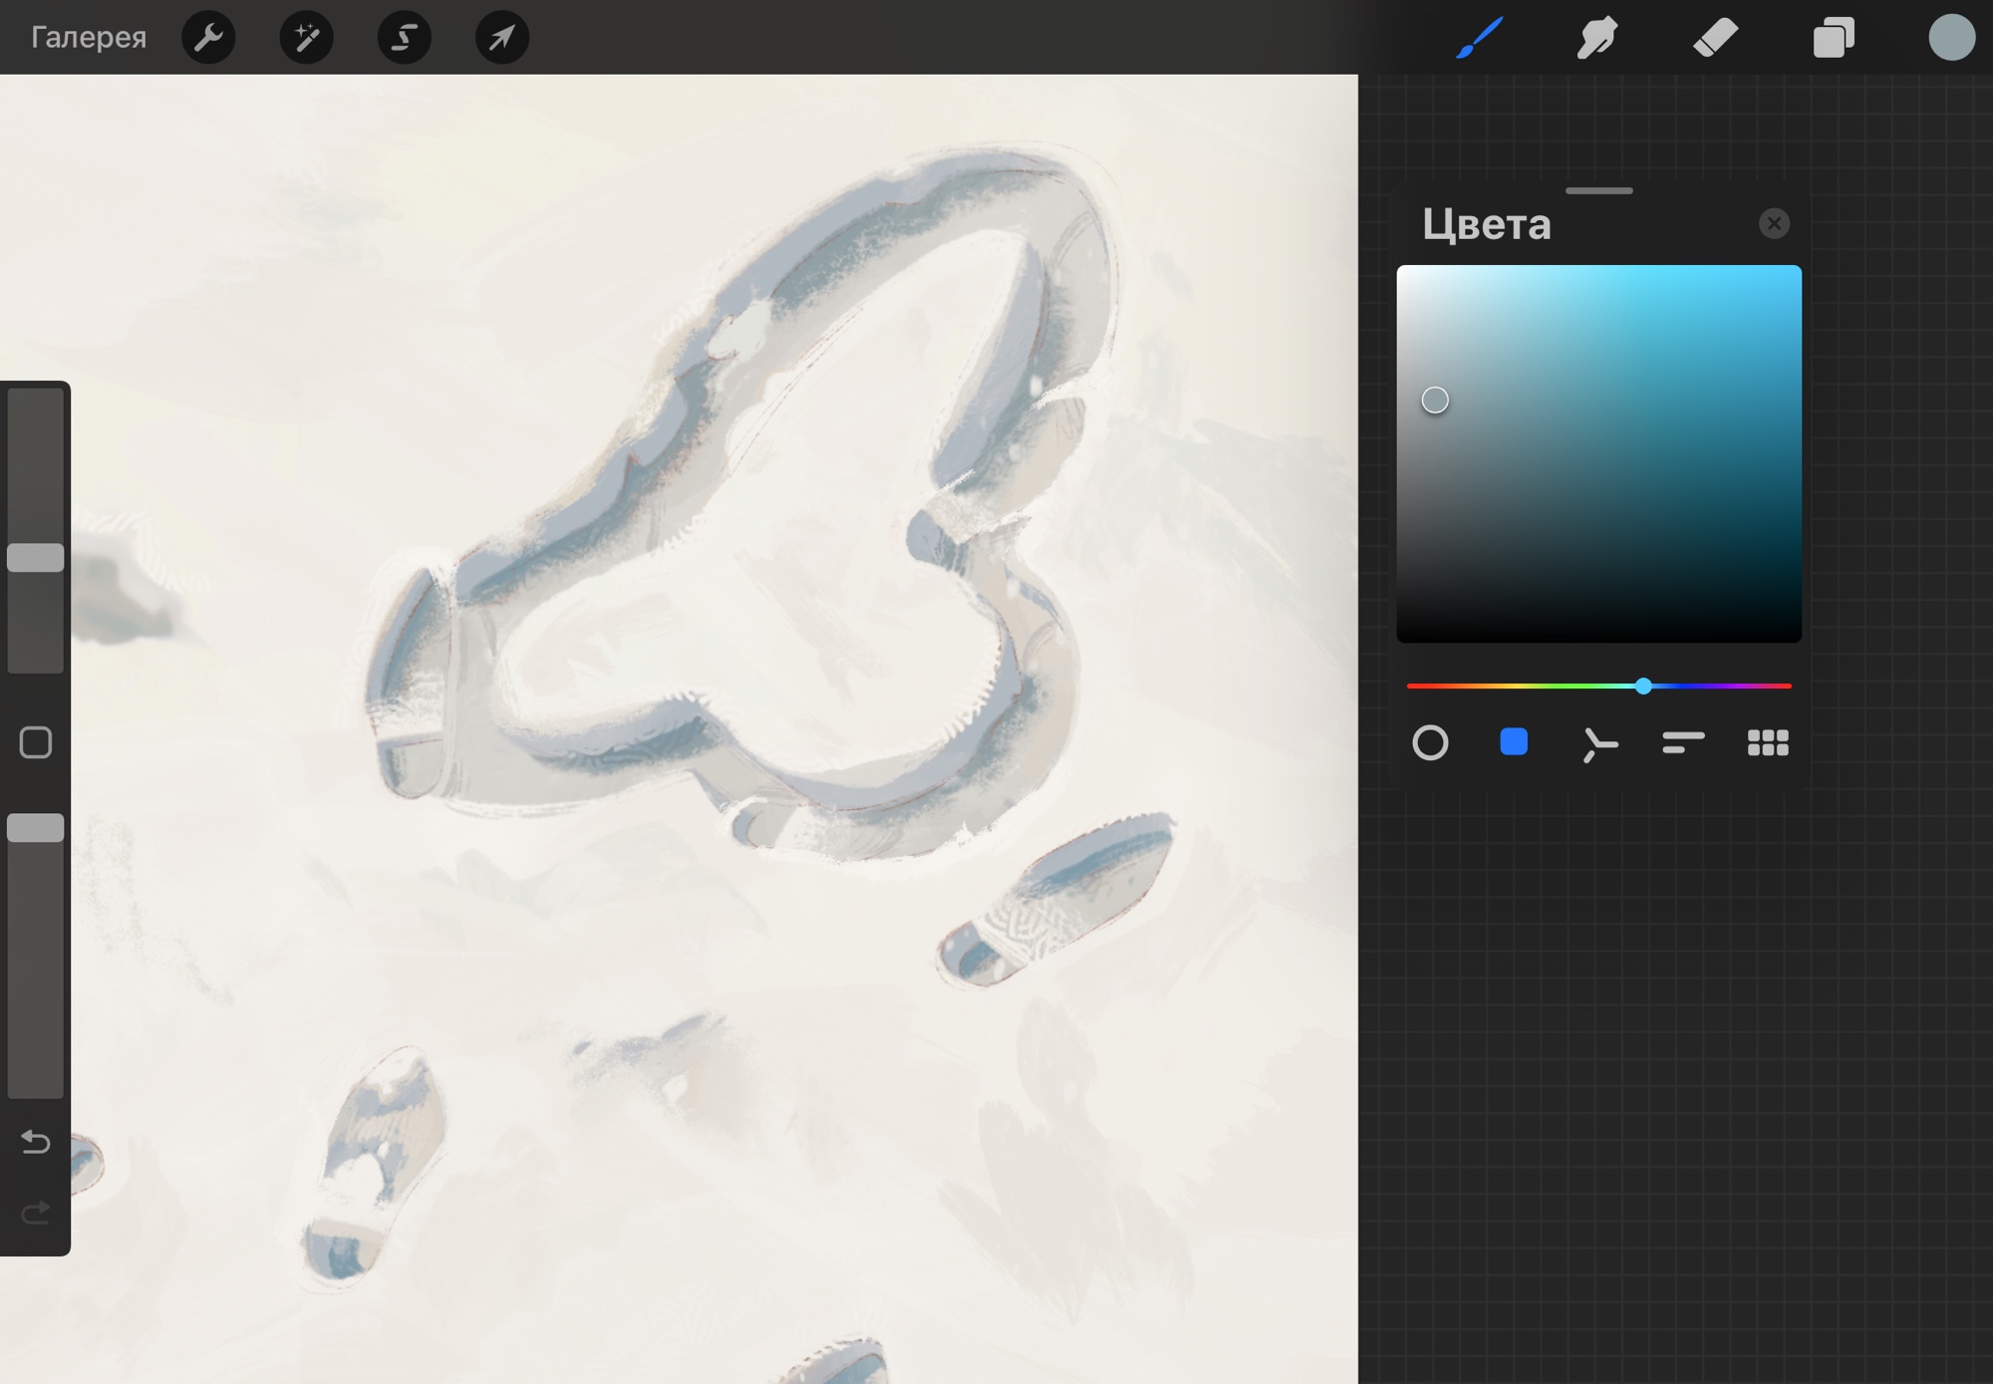
Task: Open the Actions wrench menu
Action: tap(208, 38)
